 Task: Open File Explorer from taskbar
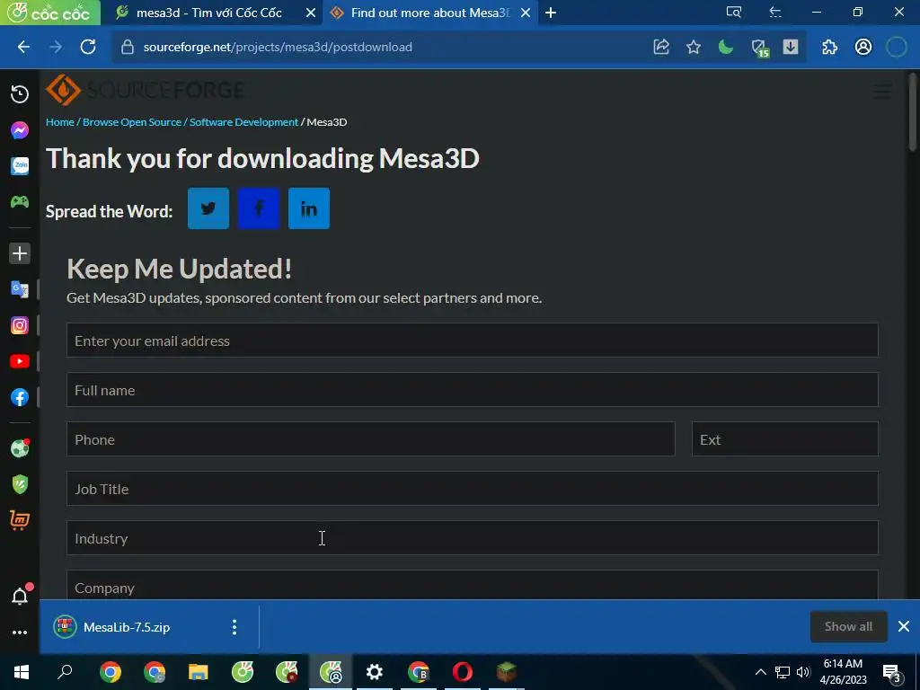(x=199, y=672)
